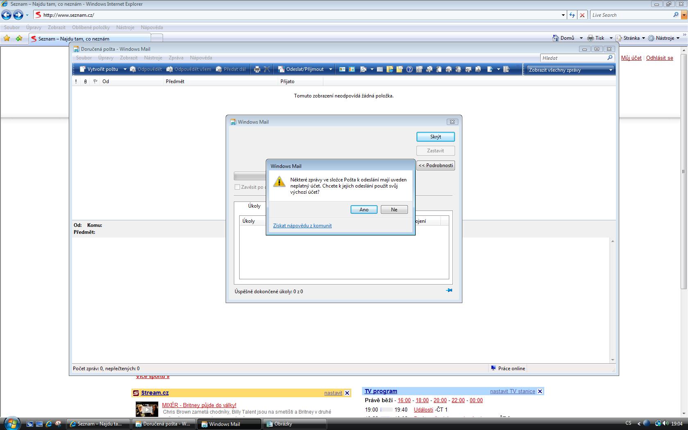The image size is (688, 430).
Task: Open the Nápověda menu in Windows Mail
Action: [x=201, y=58]
